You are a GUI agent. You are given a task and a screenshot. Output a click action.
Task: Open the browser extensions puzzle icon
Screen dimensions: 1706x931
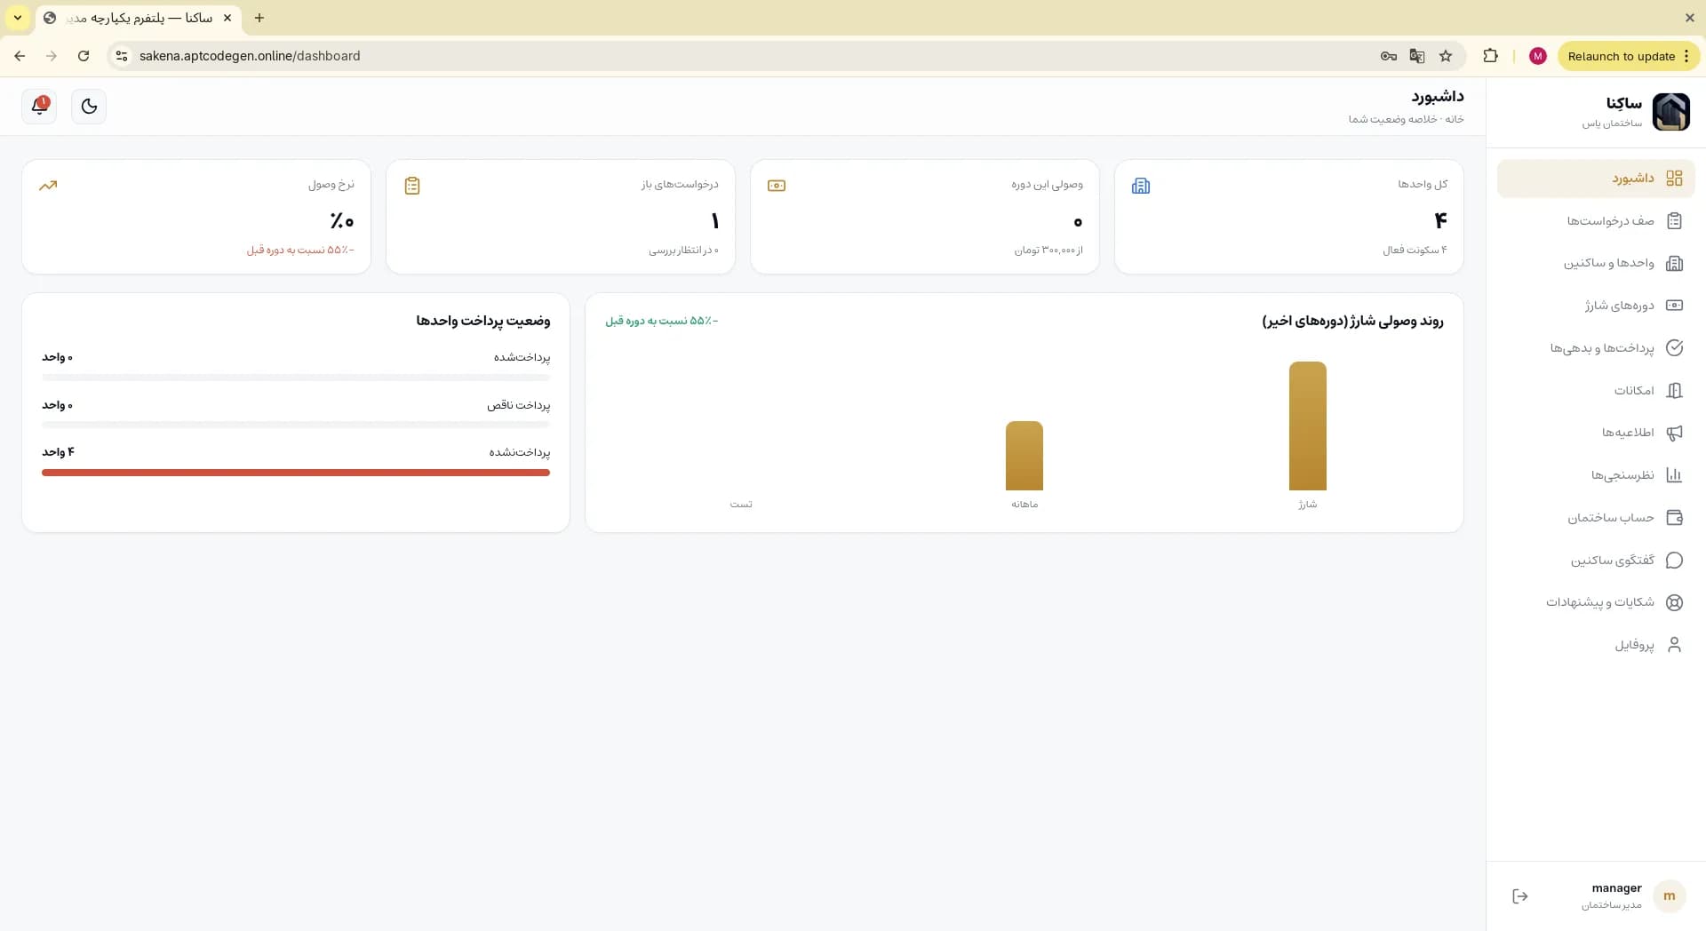[1490, 56]
